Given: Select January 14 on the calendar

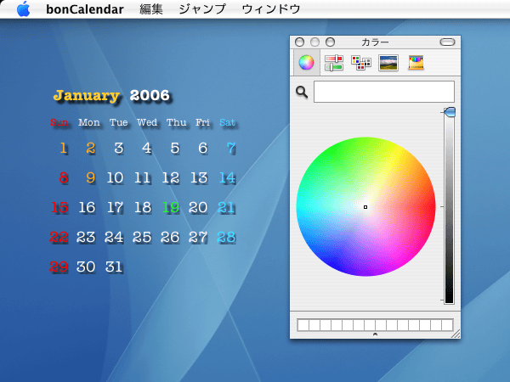Looking at the screenshot, I should (x=227, y=178).
